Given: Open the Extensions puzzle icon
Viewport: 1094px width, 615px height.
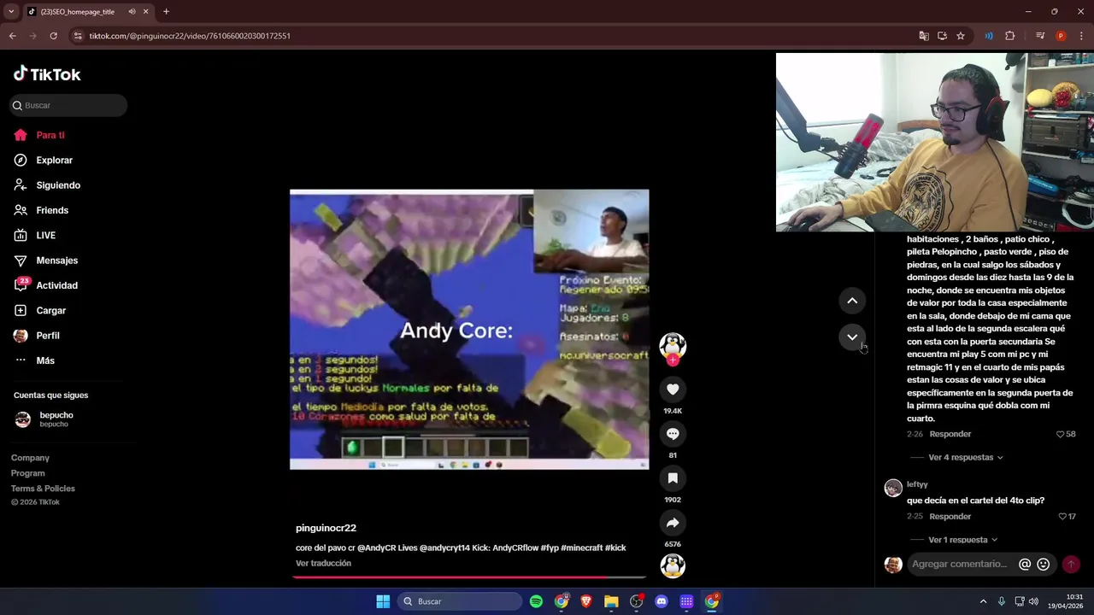Looking at the screenshot, I should point(1010,36).
